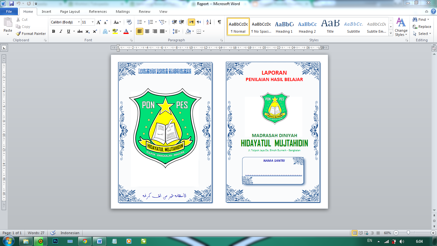Switch to the References tab

tap(98, 12)
